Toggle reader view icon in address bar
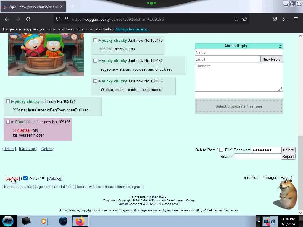303x227 pixels. point(236,19)
